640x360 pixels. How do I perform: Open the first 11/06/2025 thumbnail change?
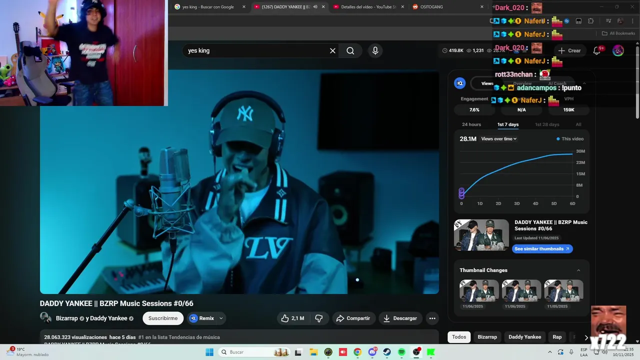pyautogui.click(x=479, y=290)
